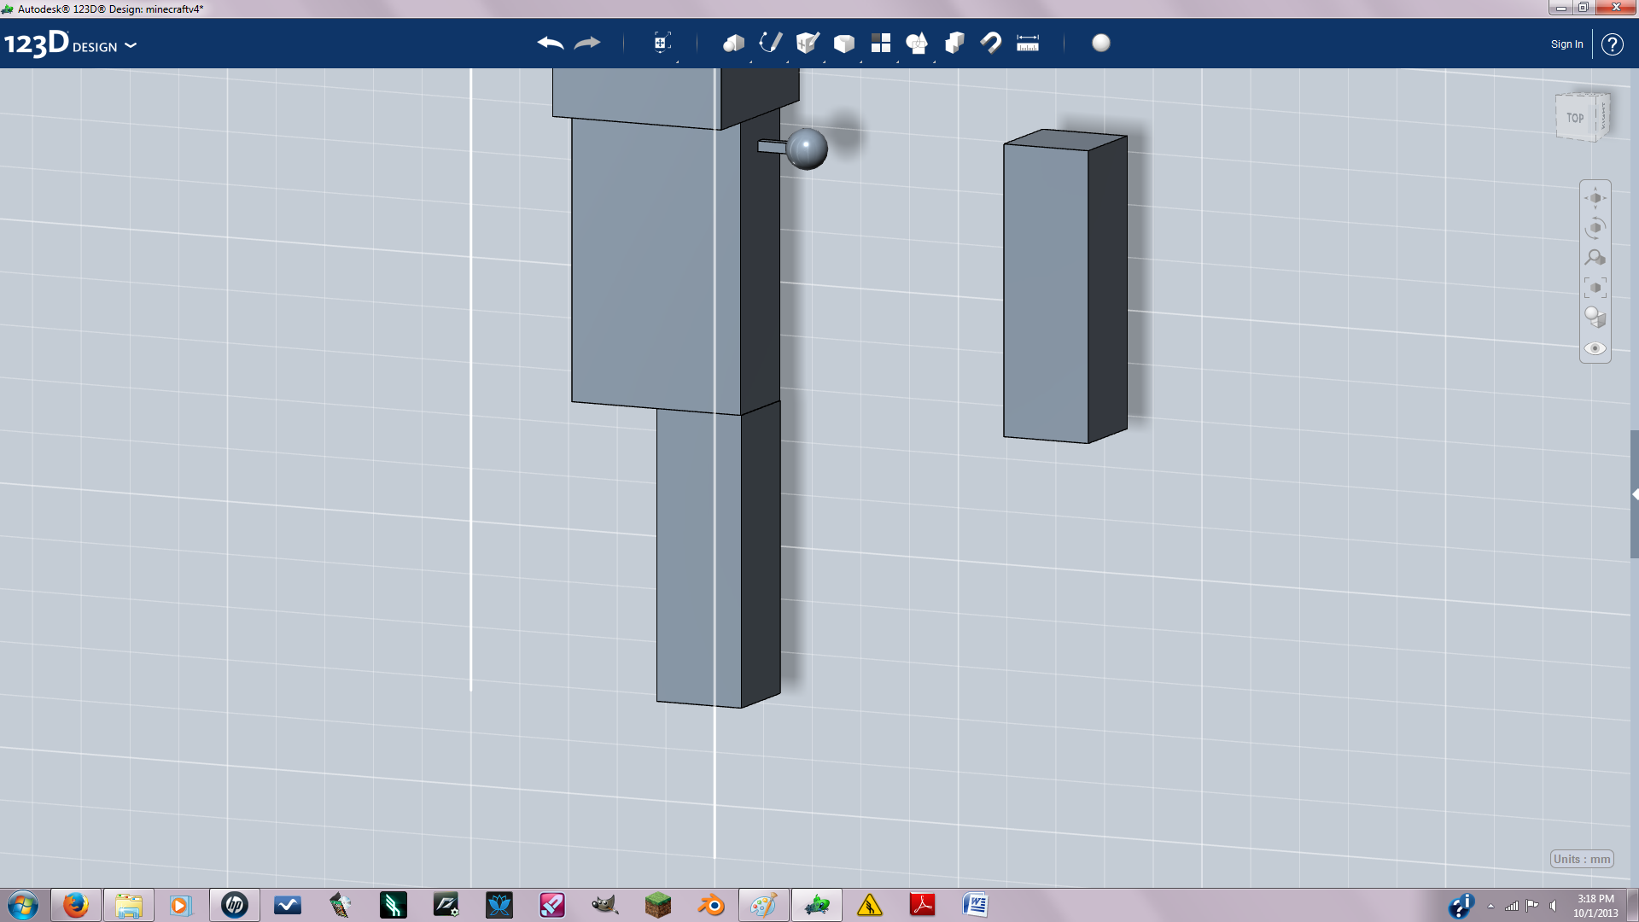The width and height of the screenshot is (1639, 922).
Task: Redo the last undone action
Action: [x=587, y=43]
